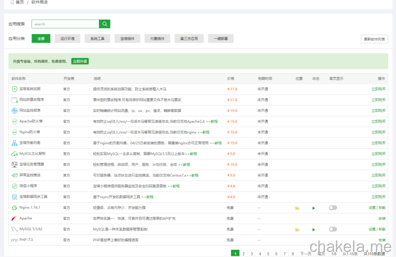Viewport: 396px width, 257px height.
Task: Click the MySQL 5.5.62 dolphin icon
Action: click(x=14, y=229)
